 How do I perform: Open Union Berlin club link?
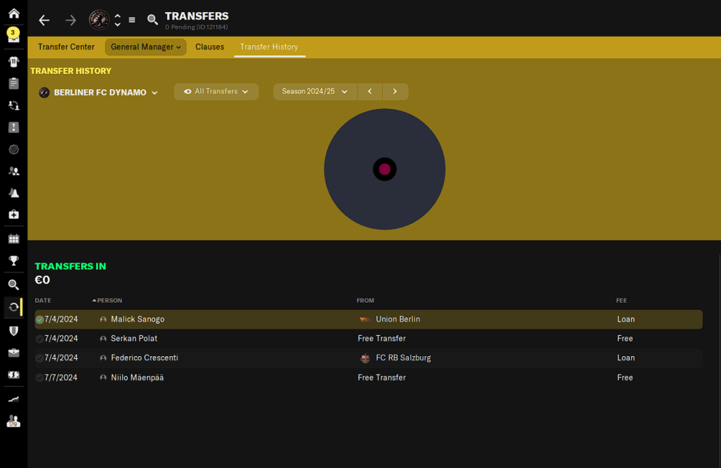click(398, 320)
